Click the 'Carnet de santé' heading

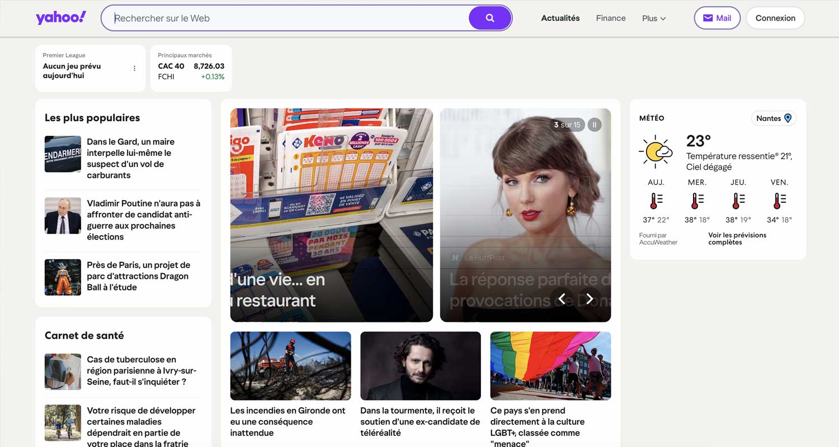click(x=84, y=335)
